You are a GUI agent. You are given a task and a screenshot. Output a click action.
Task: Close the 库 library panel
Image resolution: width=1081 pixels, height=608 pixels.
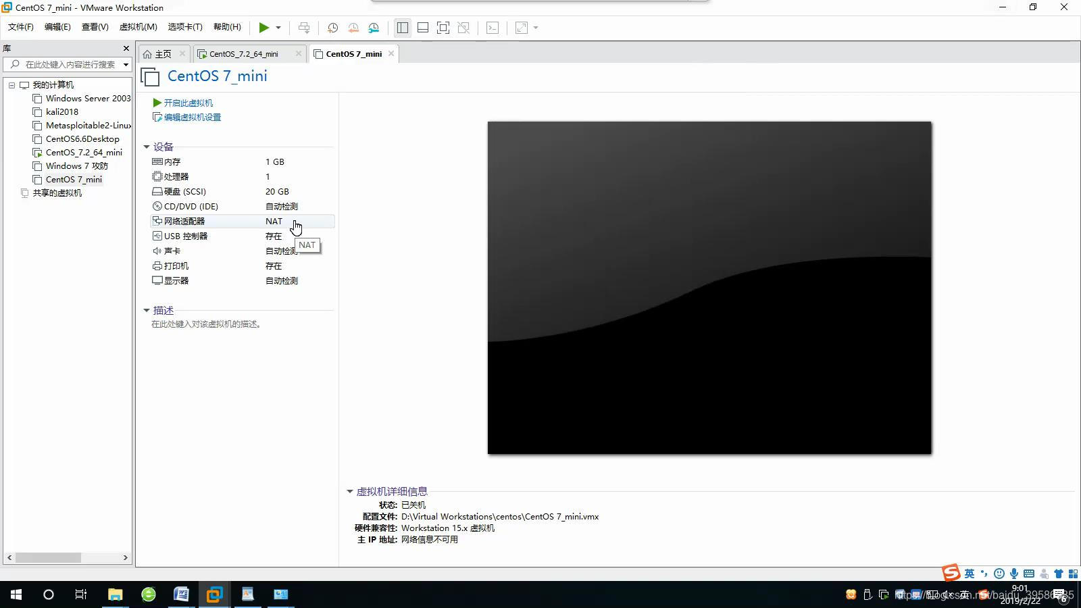click(126, 48)
